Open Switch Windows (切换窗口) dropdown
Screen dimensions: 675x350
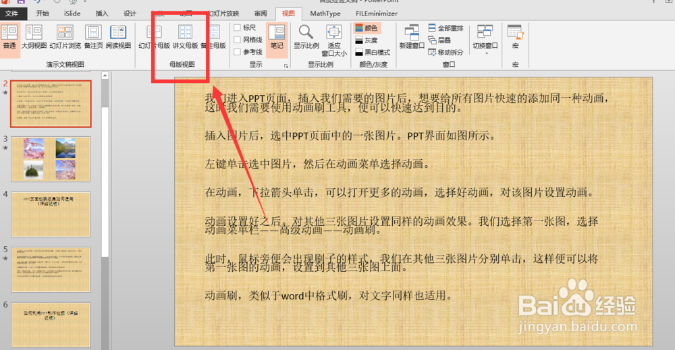(485, 40)
